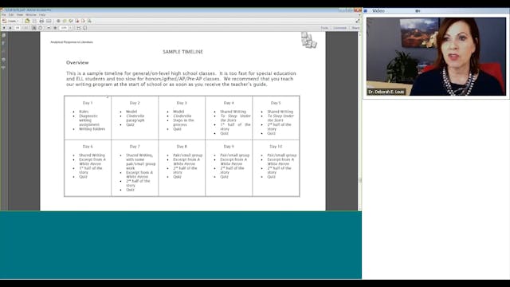The height and width of the screenshot is (287, 510).
Task: Click the Create PDF icon in Acrobat toolbar
Action: coord(4,21)
